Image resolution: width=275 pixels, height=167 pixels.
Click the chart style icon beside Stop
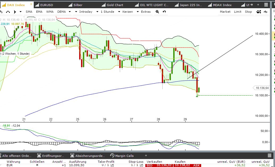coord(266,12)
